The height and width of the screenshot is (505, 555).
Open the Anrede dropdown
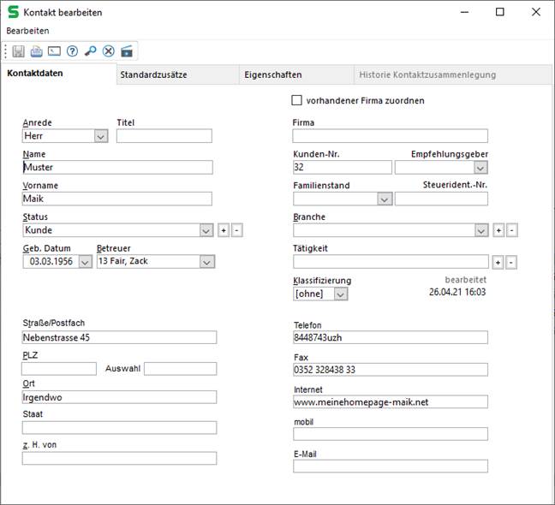pyautogui.click(x=100, y=136)
